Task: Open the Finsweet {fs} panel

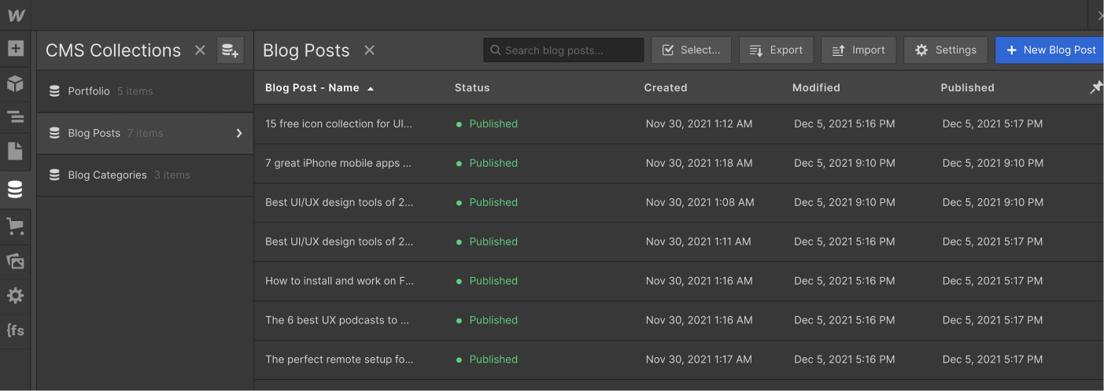Action: tap(15, 330)
